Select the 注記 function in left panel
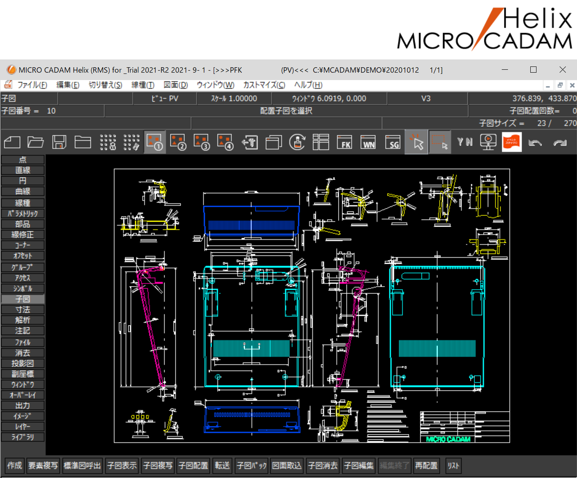This screenshot has width=577, height=478. (x=23, y=331)
